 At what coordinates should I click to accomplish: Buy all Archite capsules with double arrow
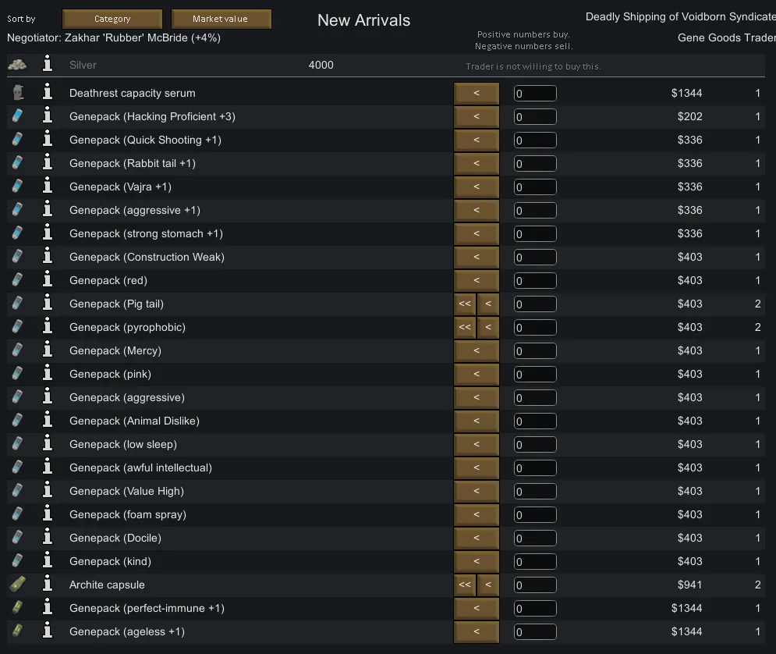465,585
